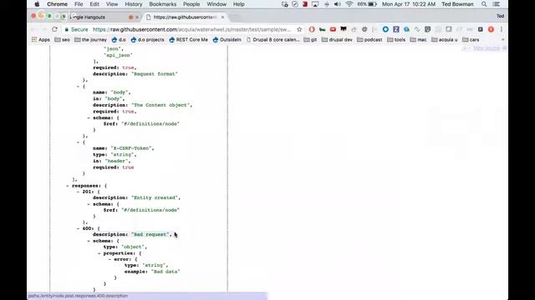This screenshot has width=535, height=300.
Task: Open the git bookmarks folder
Action: pos(310,40)
